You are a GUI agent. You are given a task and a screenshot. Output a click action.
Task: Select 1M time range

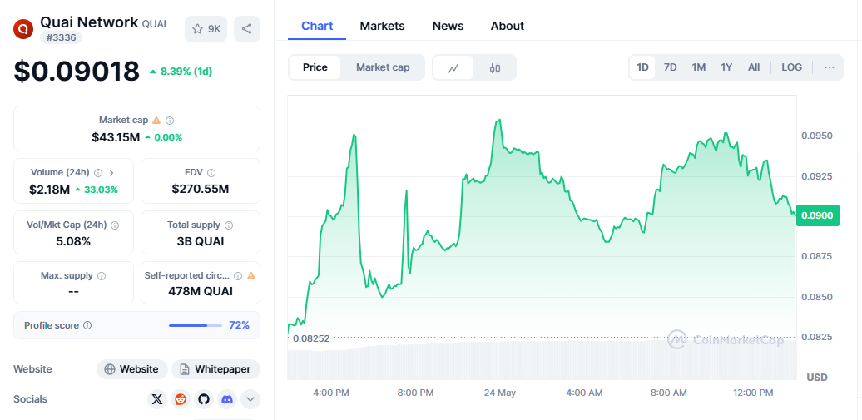click(x=699, y=67)
